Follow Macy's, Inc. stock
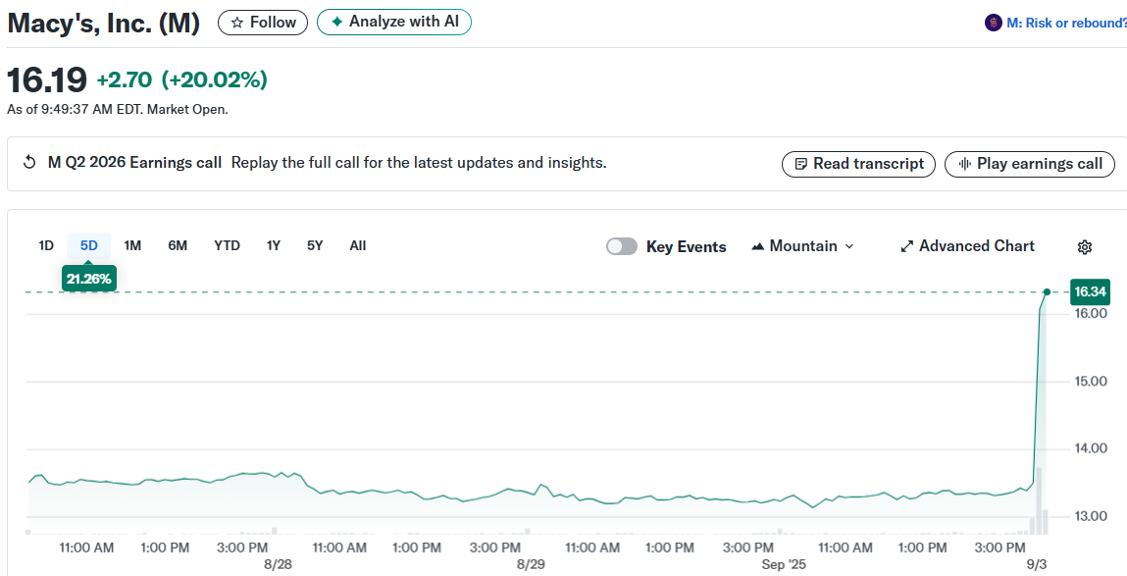 [263, 23]
